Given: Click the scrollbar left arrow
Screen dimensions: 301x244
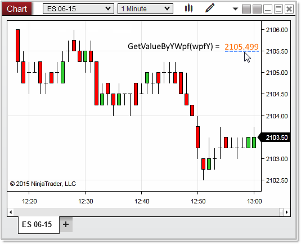Looking at the screenshot, I should 11,212.
